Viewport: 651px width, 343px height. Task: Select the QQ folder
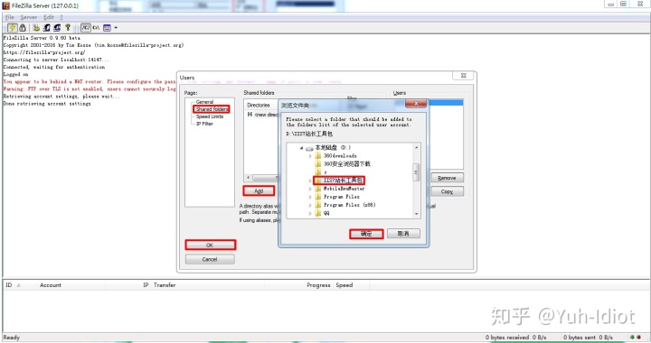point(326,213)
